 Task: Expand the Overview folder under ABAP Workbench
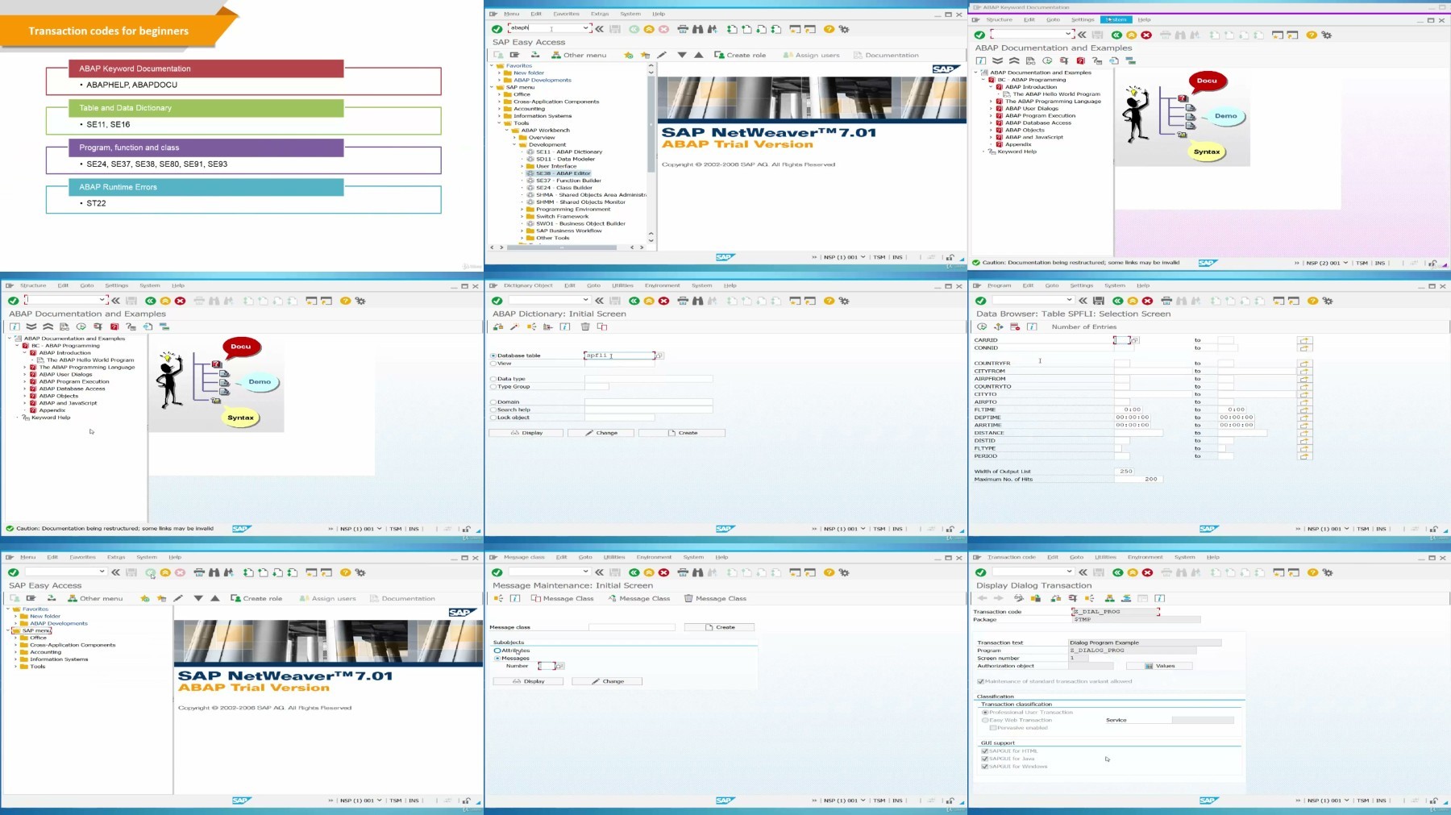pos(514,138)
